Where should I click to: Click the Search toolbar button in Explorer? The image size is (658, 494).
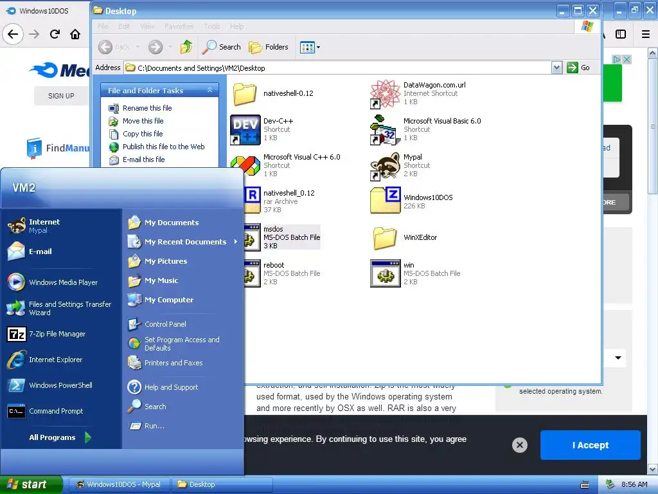click(221, 47)
